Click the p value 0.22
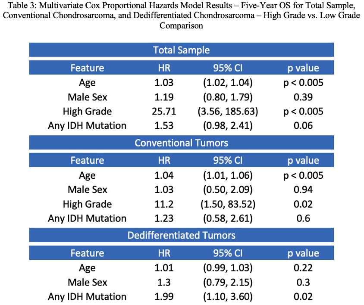This screenshot has height=305, width=364. coord(303,268)
